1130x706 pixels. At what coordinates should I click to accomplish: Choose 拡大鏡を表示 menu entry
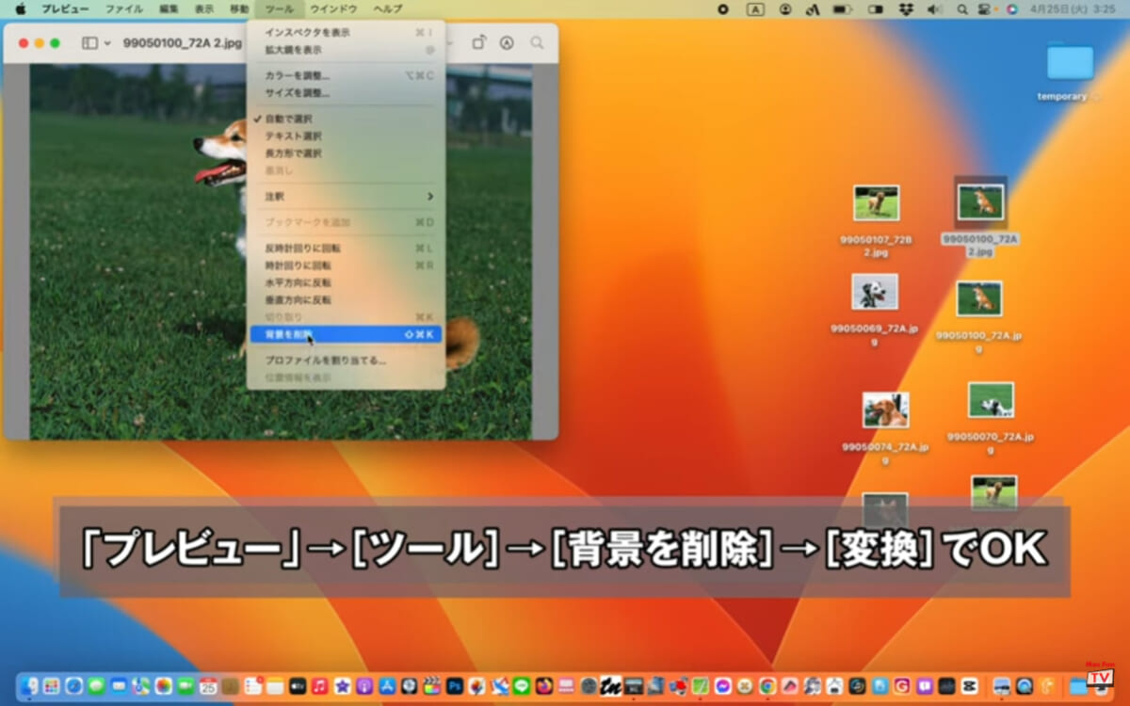(x=346, y=50)
